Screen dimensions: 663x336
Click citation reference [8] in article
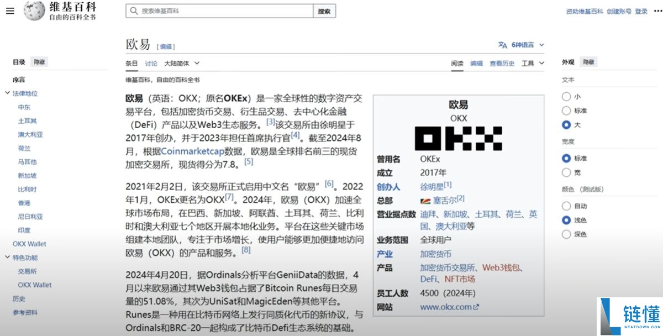point(246,250)
